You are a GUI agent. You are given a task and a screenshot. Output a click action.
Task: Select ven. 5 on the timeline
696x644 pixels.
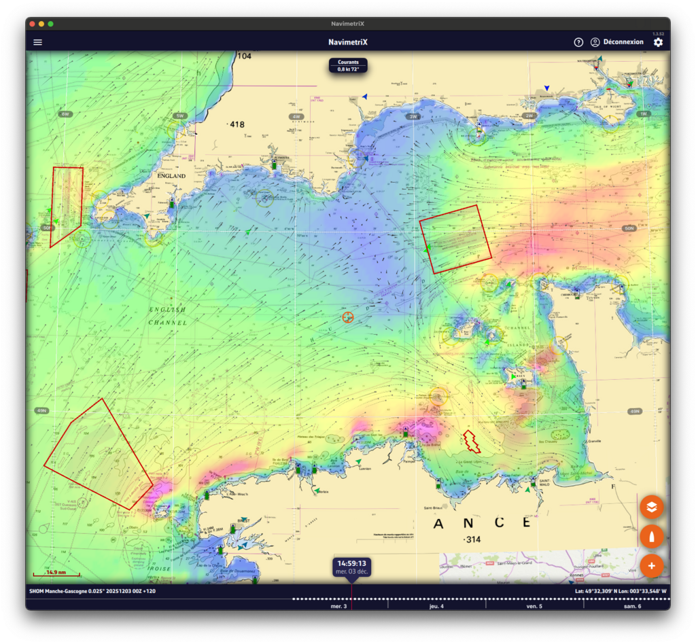(534, 605)
